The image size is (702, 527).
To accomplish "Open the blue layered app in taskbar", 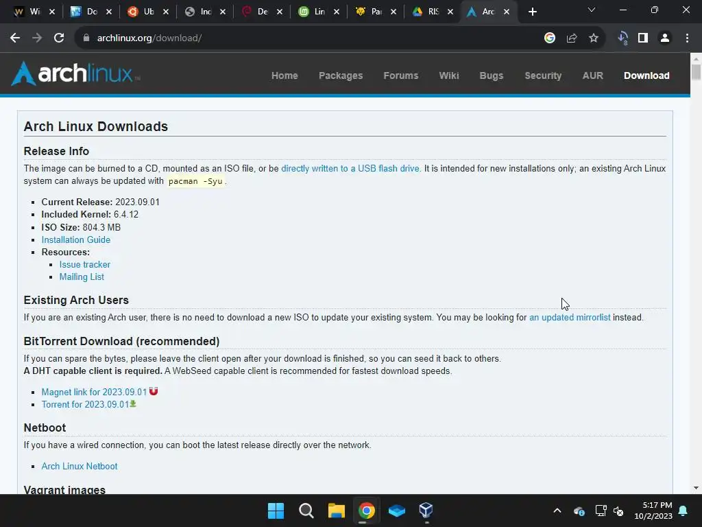I will click(397, 511).
